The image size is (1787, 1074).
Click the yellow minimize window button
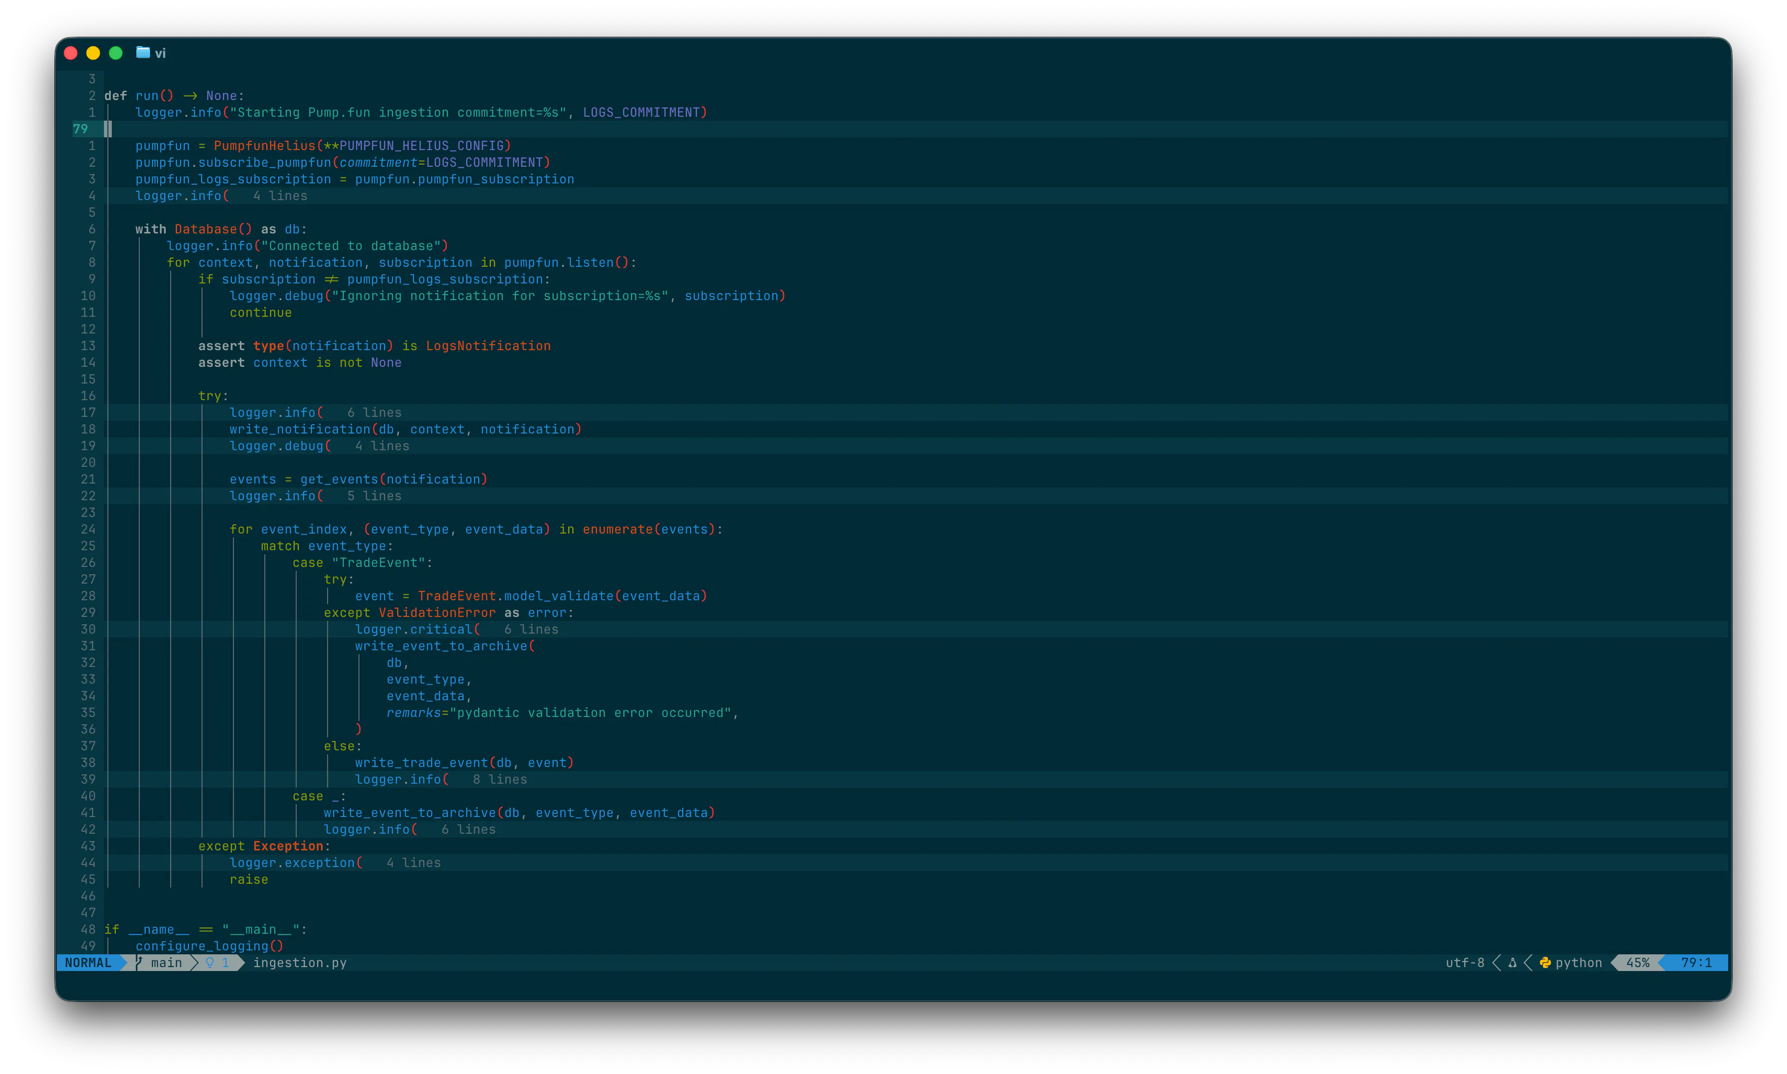click(x=93, y=53)
